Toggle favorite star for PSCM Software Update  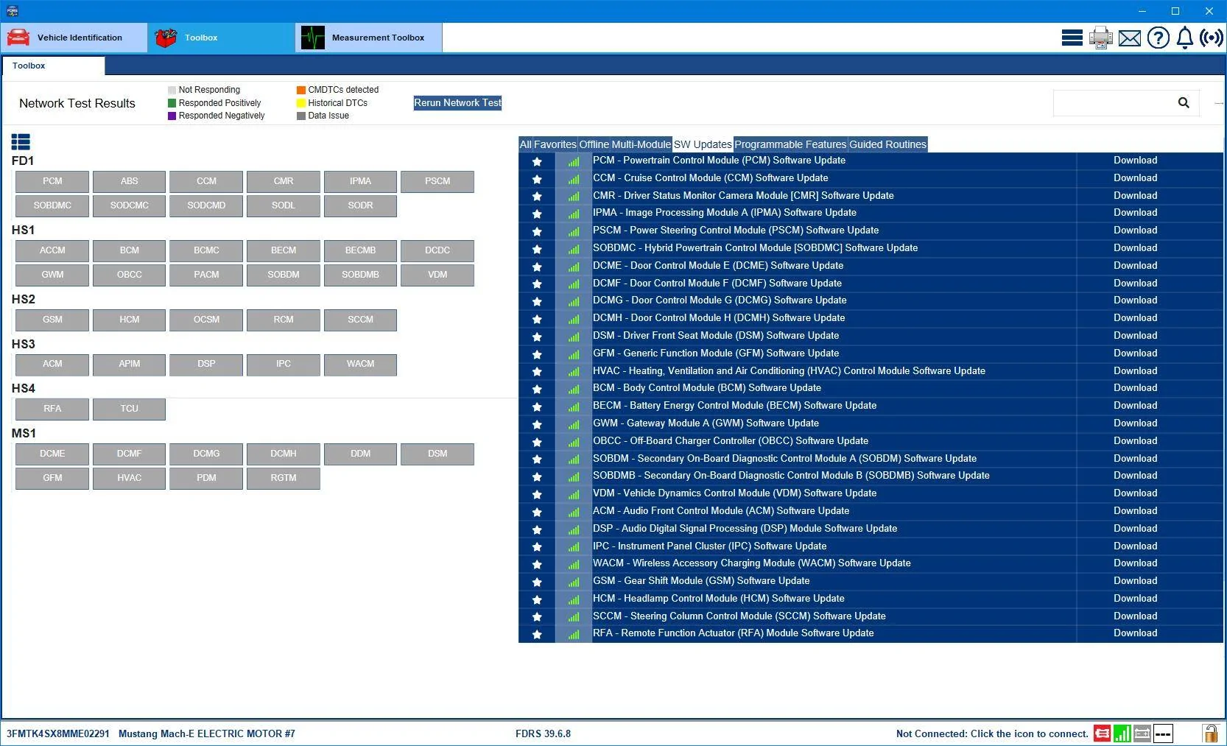coord(537,231)
